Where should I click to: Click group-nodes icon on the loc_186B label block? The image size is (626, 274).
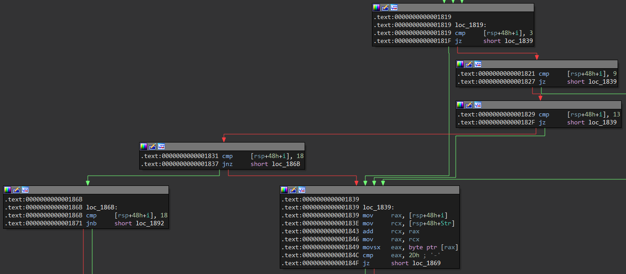tap(25, 189)
